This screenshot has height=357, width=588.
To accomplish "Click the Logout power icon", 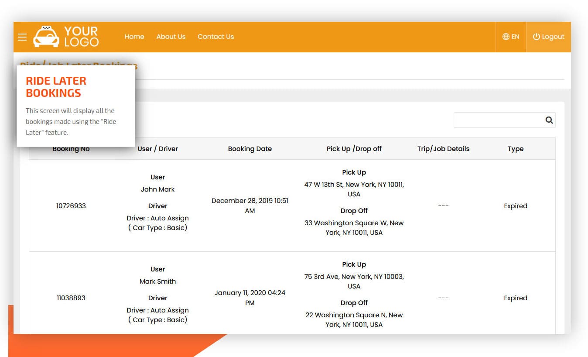I will pyautogui.click(x=537, y=37).
